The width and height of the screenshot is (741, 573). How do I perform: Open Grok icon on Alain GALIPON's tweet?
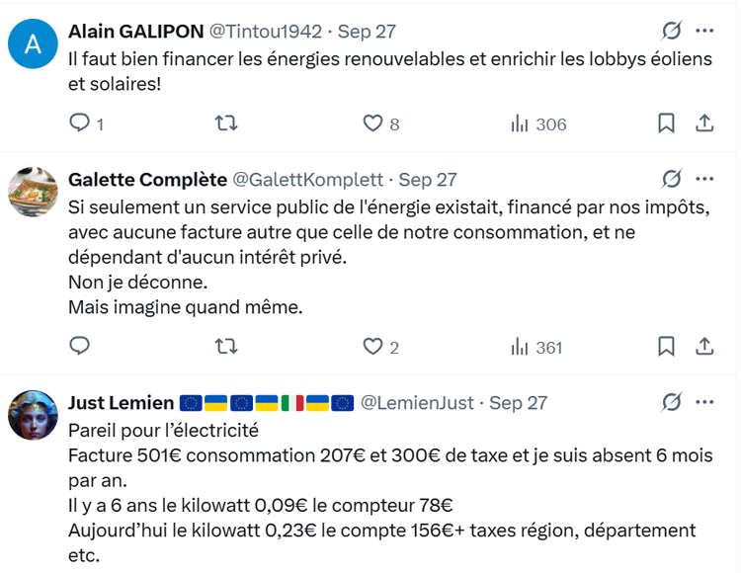click(671, 30)
